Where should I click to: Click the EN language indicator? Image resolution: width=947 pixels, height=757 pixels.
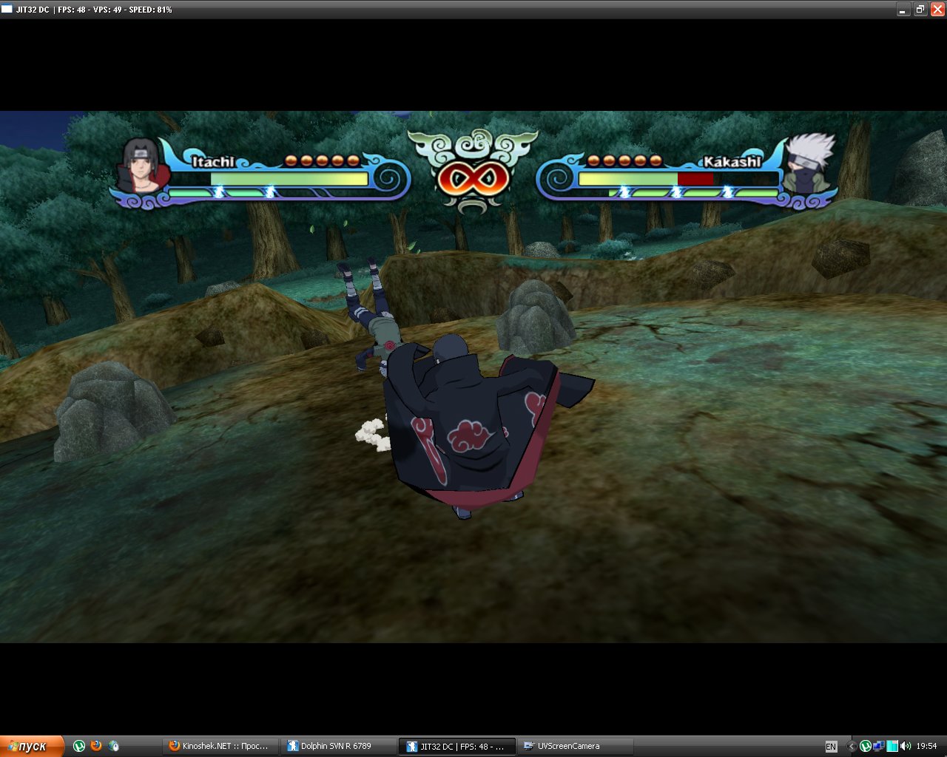[x=831, y=747]
